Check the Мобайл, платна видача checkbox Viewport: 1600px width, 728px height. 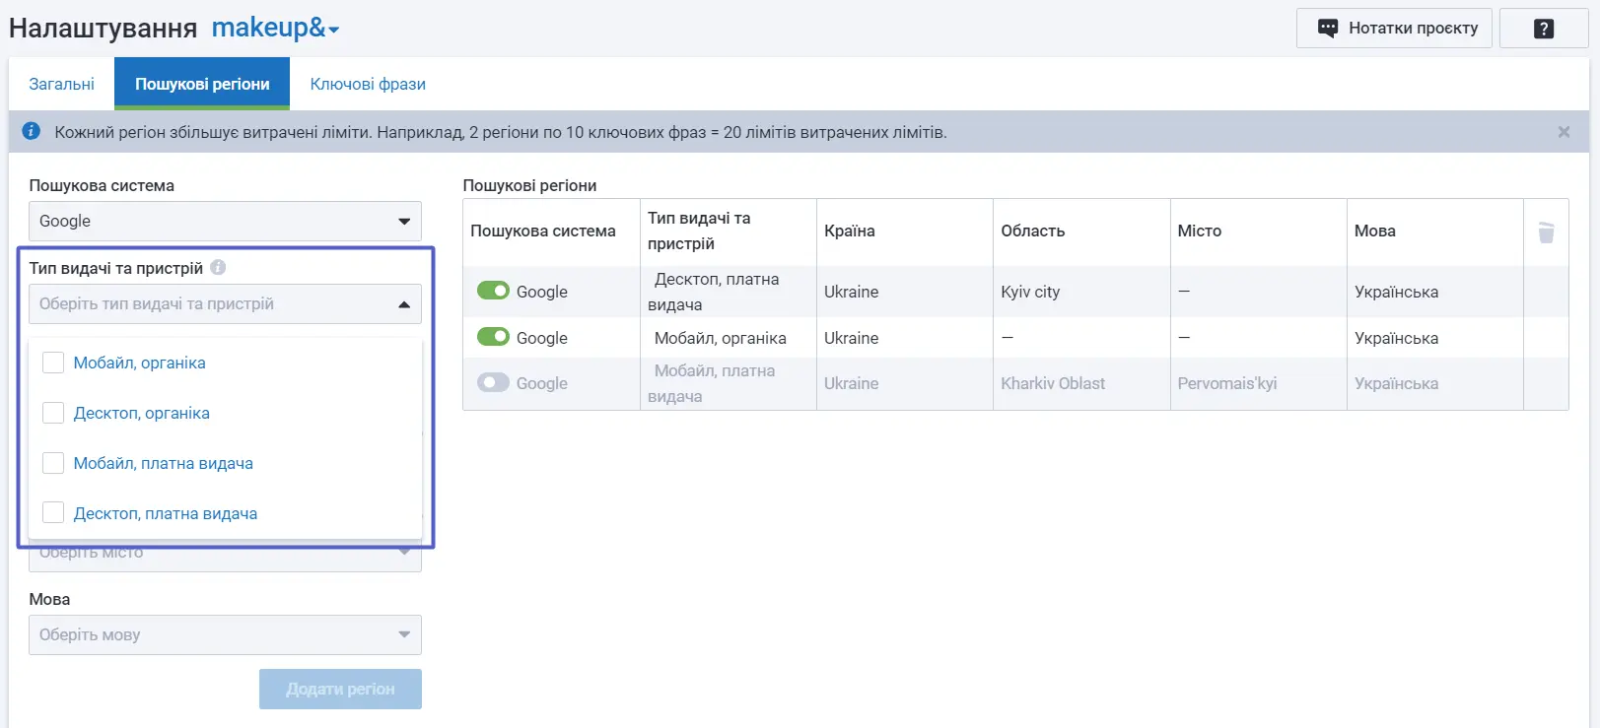click(53, 463)
